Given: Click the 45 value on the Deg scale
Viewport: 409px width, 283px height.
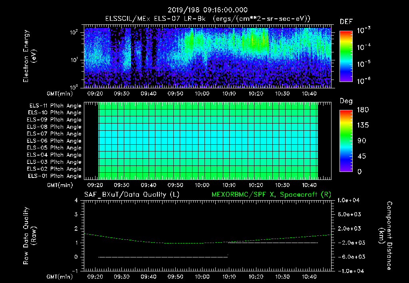Looking at the screenshot, I should click(362, 156).
